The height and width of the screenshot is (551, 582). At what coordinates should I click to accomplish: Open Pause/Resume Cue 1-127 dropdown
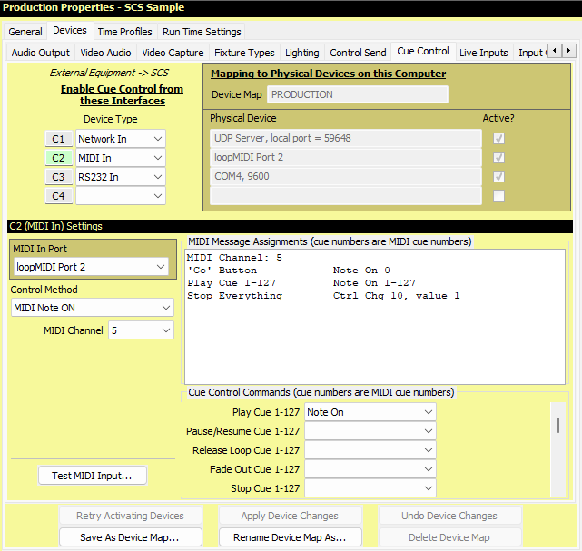click(370, 431)
